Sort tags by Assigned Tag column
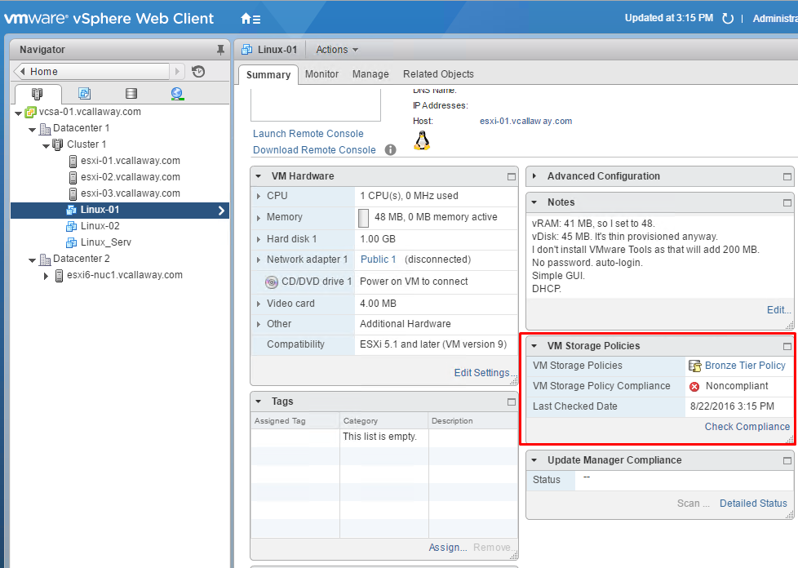This screenshot has height=568, width=798. point(295,421)
